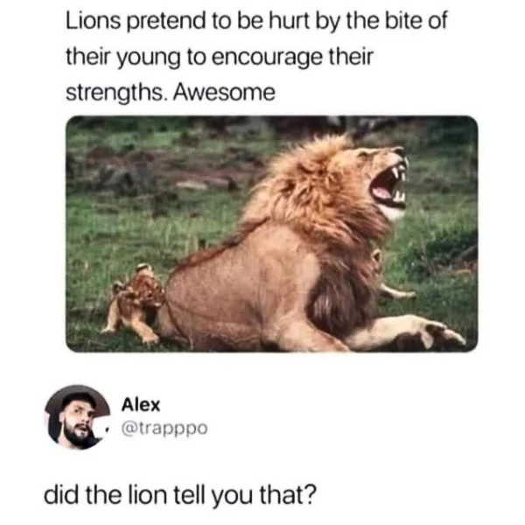The height and width of the screenshot is (525, 525).
Task: Open the @trapppo handle link
Action: tap(164, 429)
